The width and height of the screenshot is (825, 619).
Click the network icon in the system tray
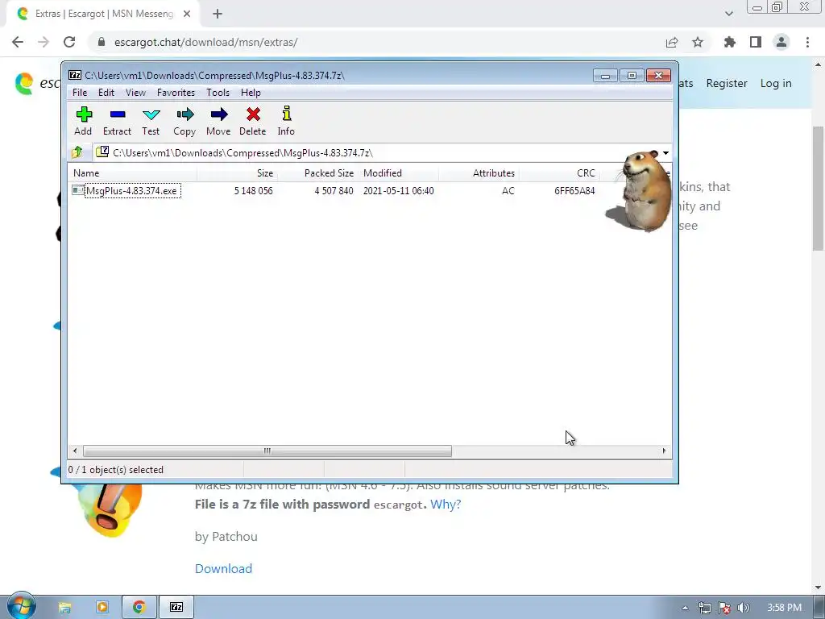tap(705, 608)
